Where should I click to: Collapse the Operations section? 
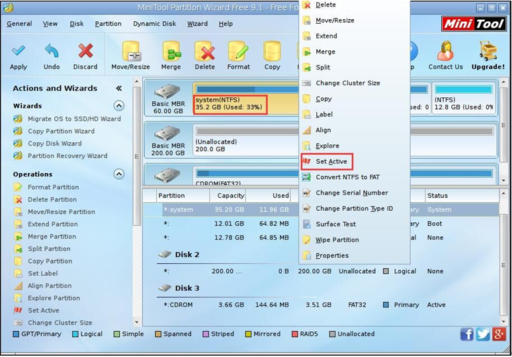pyautogui.click(x=119, y=174)
